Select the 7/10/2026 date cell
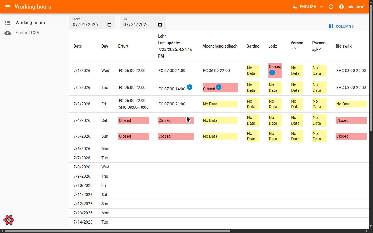The height and width of the screenshot is (233, 373). [83, 185]
